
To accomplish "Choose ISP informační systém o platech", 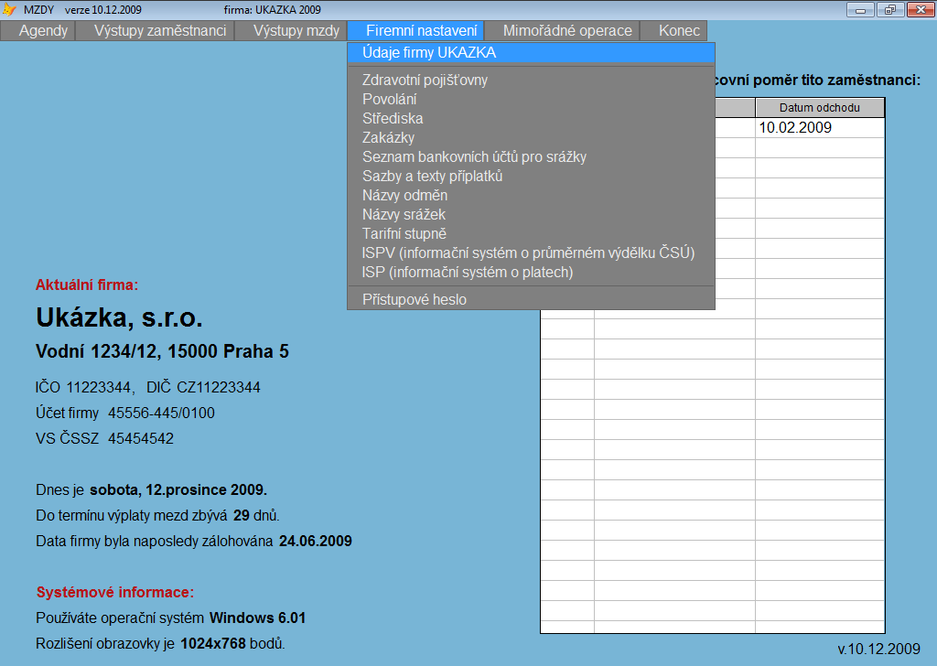I will 531,272.
